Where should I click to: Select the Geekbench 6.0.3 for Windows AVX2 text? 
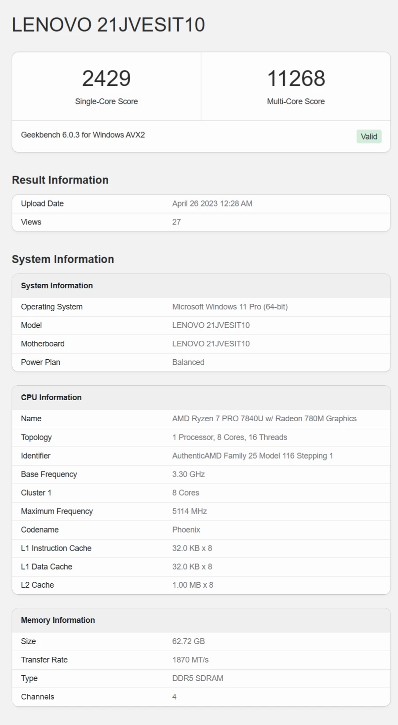(83, 135)
